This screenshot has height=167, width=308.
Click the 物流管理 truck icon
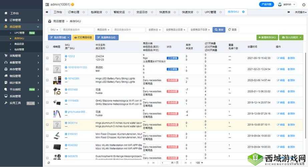click(x=6, y=76)
